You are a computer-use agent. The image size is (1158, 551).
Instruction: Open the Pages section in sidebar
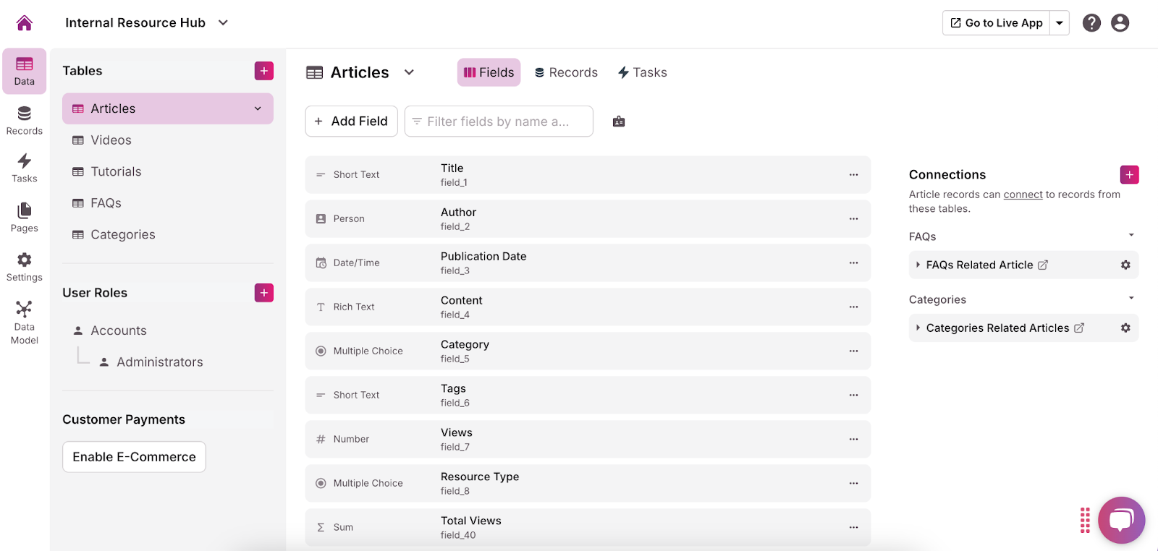click(x=25, y=217)
